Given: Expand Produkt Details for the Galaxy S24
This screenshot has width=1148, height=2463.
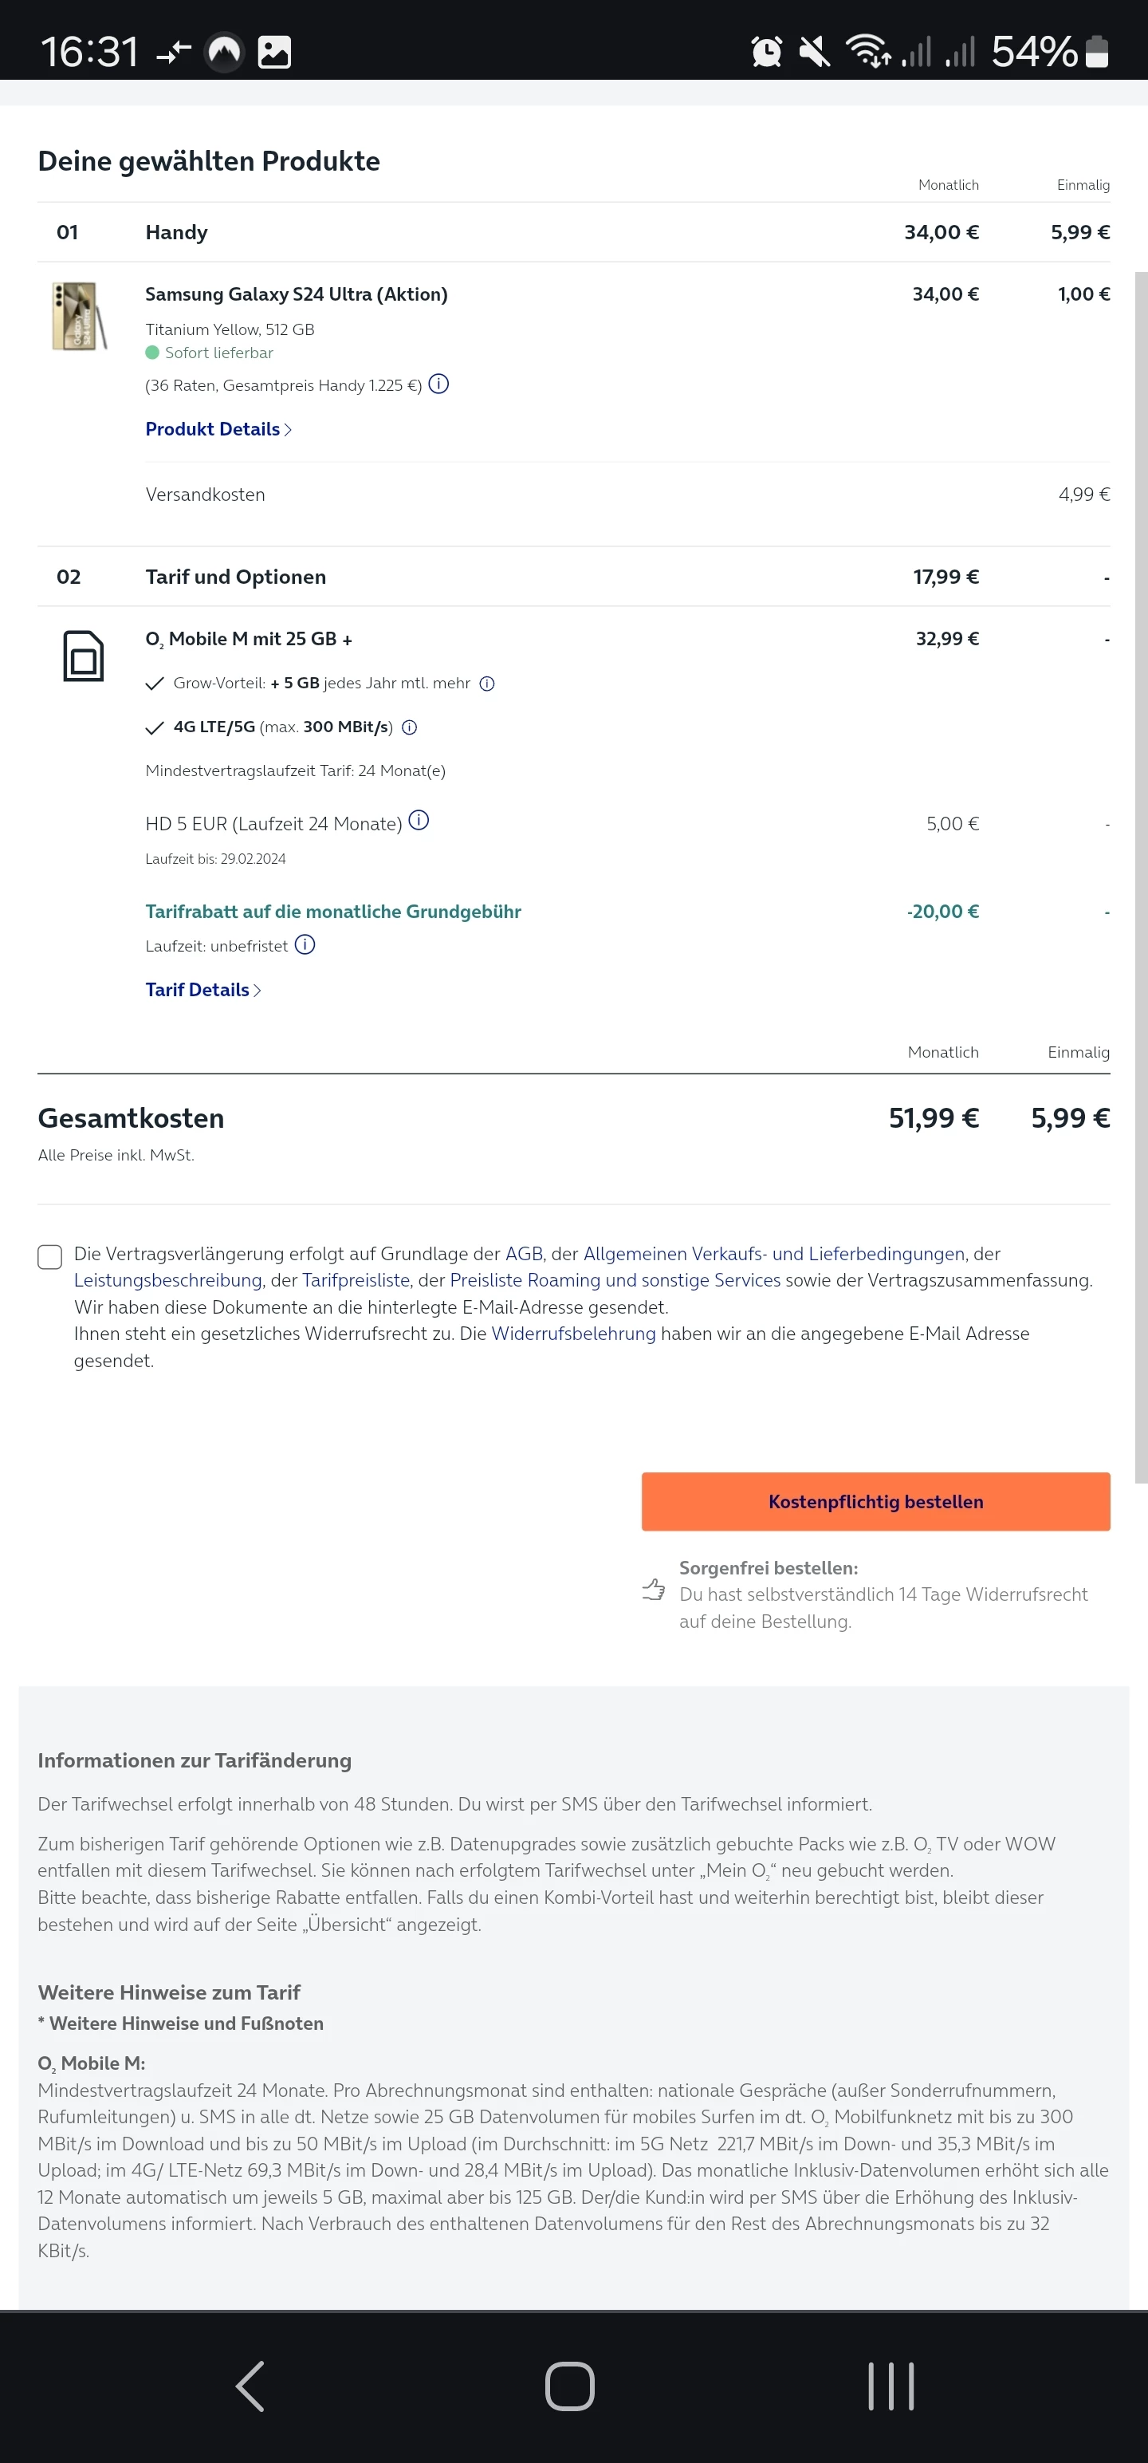Looking at the screenshot, I should pos(218,429).
